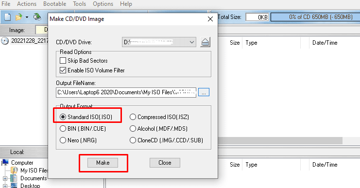360x188 pixels.
Task: Select Compressed ISO(.ISZ) output format
Action: [133, 117]
